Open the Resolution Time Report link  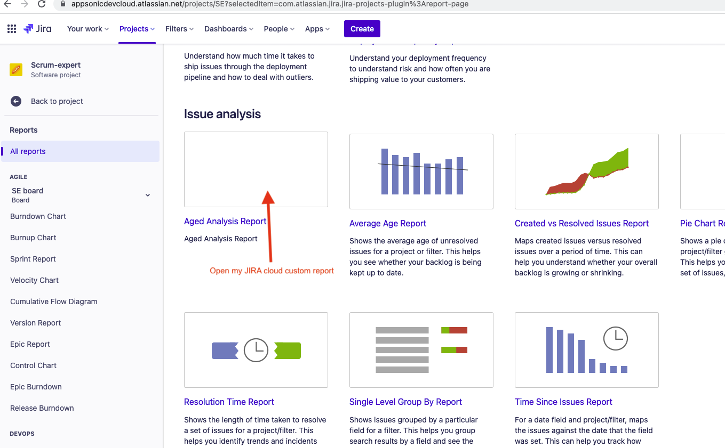(229, 402)
